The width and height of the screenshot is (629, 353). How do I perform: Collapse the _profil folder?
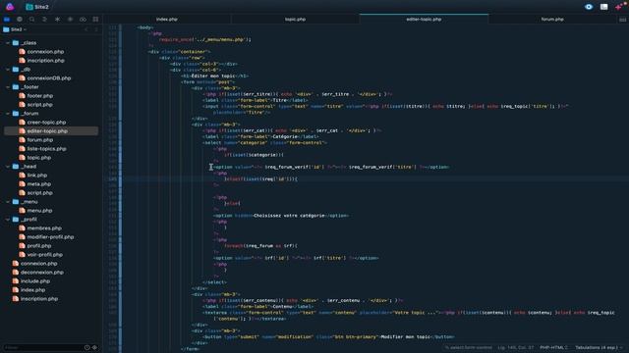point(8,220)
